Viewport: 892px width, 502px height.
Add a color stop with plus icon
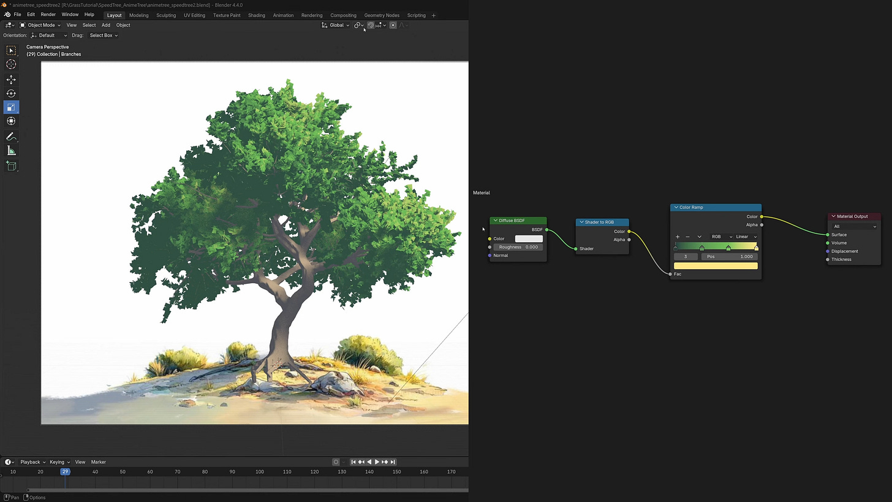tap(678, 237)
